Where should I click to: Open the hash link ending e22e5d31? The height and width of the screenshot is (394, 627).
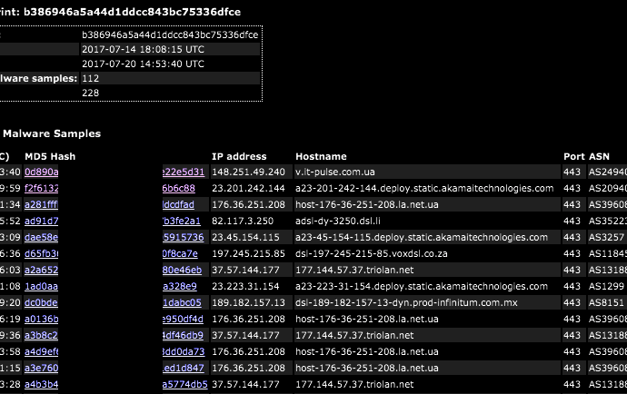point(184,172)
